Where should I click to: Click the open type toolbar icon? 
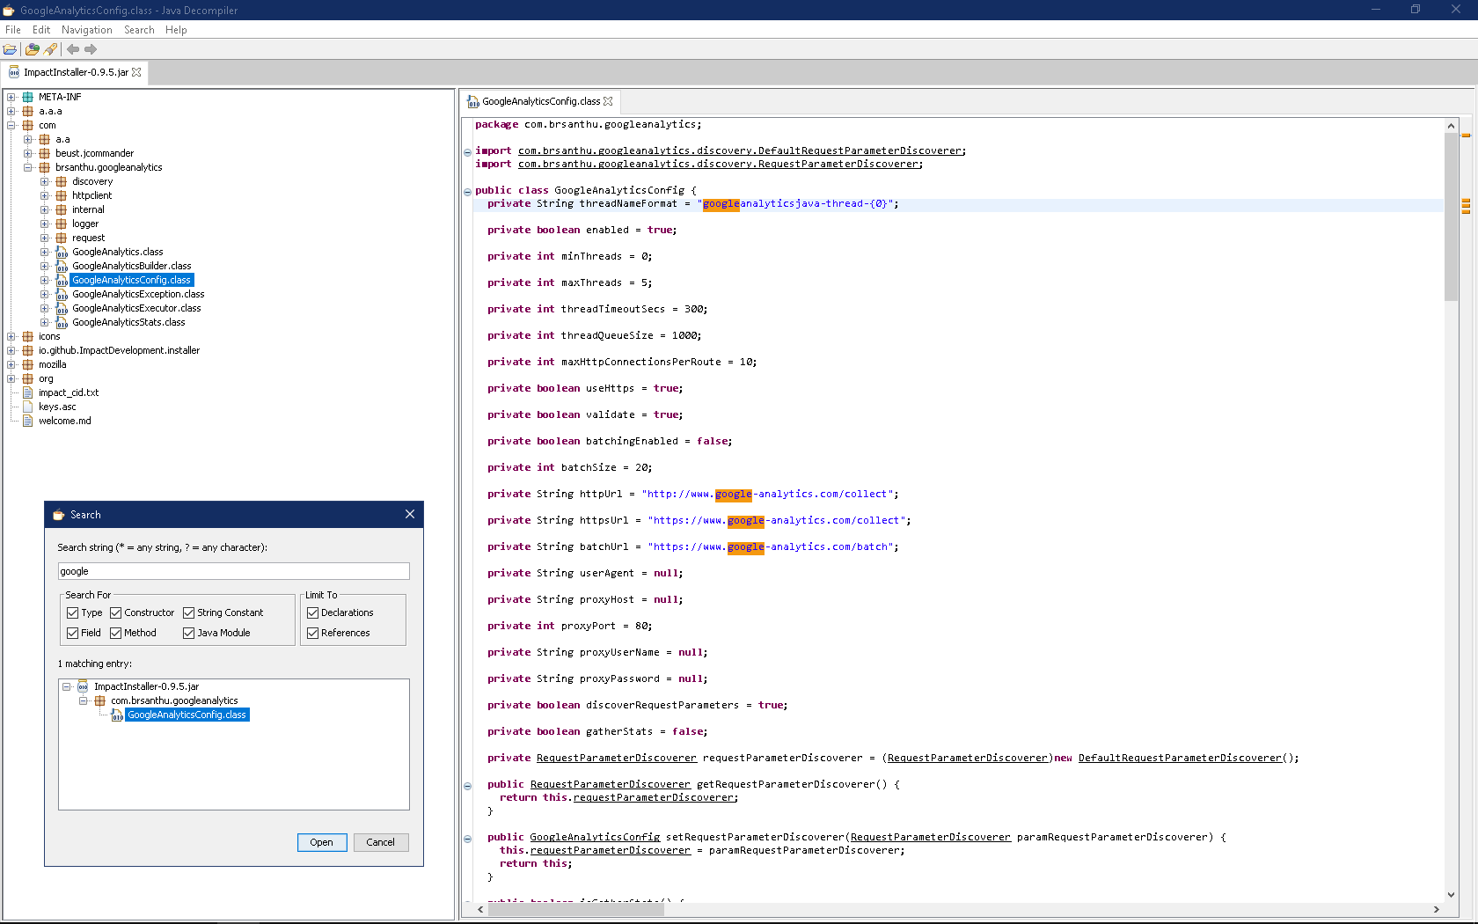coord(32,49)
